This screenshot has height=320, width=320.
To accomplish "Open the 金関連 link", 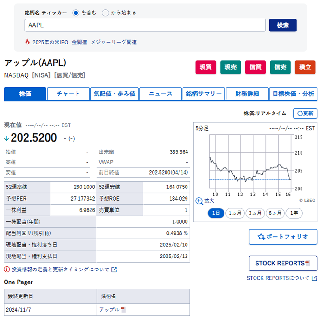I will tap(79, 42).
